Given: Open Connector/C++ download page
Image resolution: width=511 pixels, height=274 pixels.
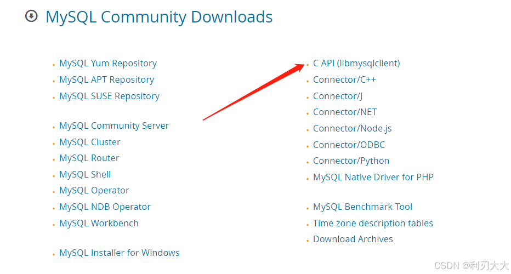Looking at the screenshot, I should point(344,80).
